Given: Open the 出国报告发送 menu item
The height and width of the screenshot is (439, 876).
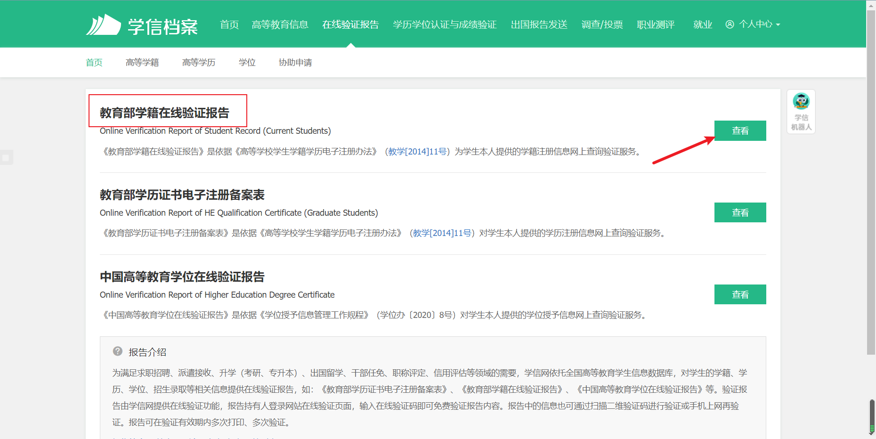Looking at the screenshot, I should pos(539,24).
